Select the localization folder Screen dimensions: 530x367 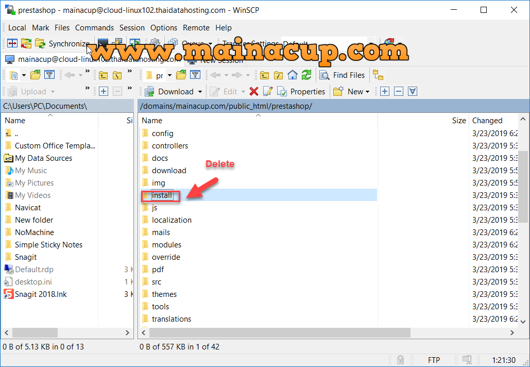pyautogui.click(x=172, y=220)
